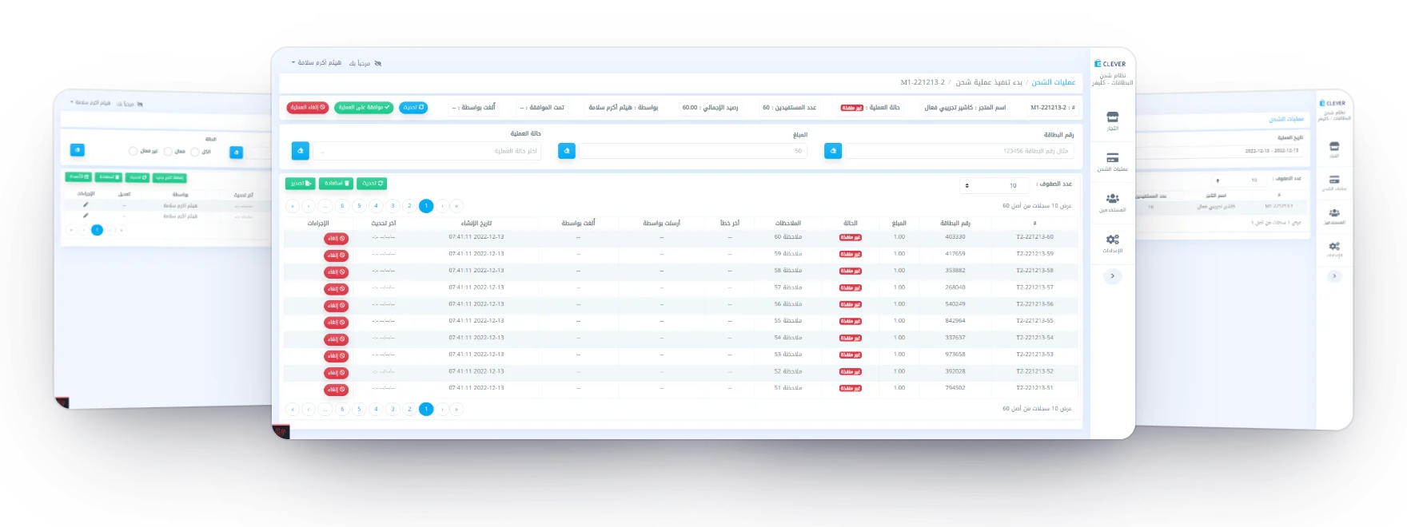Click the green استعادة restore button in main window
The height and width of the screenshot is (527, 1407).
[336, 184]
